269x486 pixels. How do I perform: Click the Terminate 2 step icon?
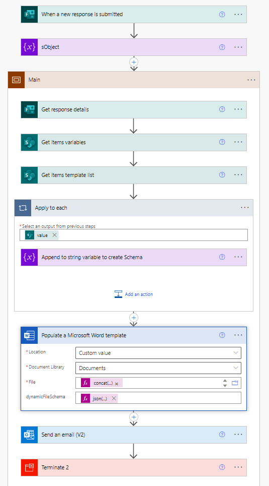(x=29, y=467)
